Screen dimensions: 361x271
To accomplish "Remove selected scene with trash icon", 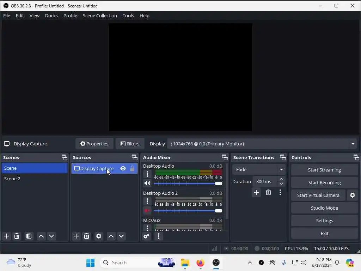I will click(17, 236).
